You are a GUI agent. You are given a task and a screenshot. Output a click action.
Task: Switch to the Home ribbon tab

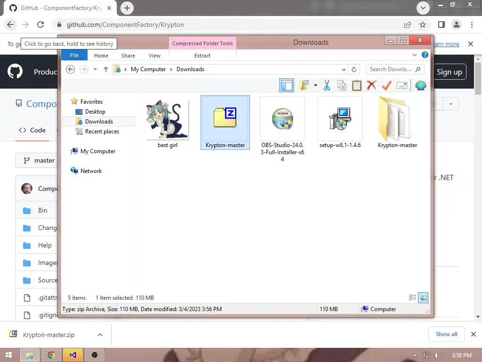(101, 56)
